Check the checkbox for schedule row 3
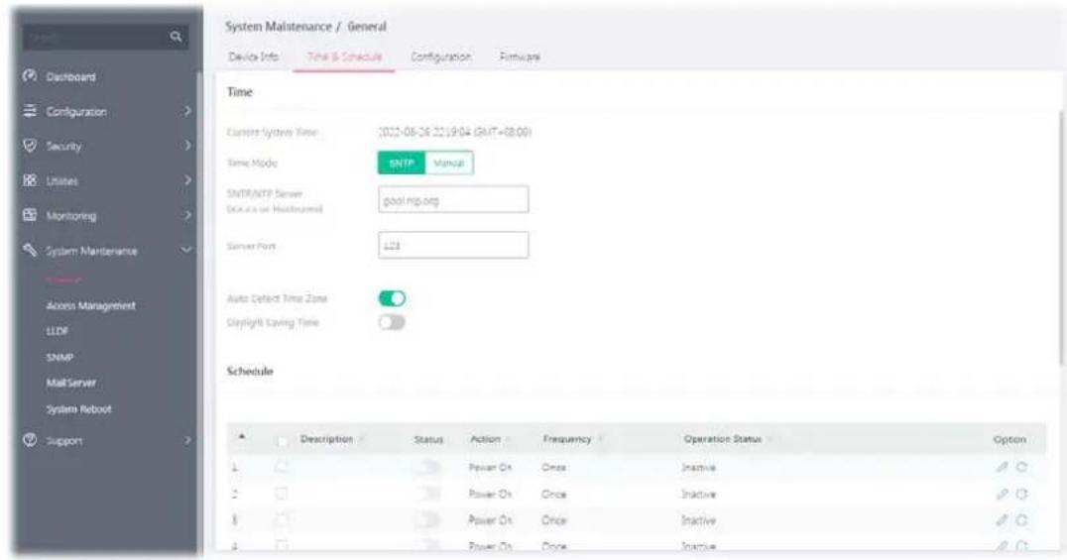Image resolution: width=1067 pixels, height=560 pixels. [282, 519]
